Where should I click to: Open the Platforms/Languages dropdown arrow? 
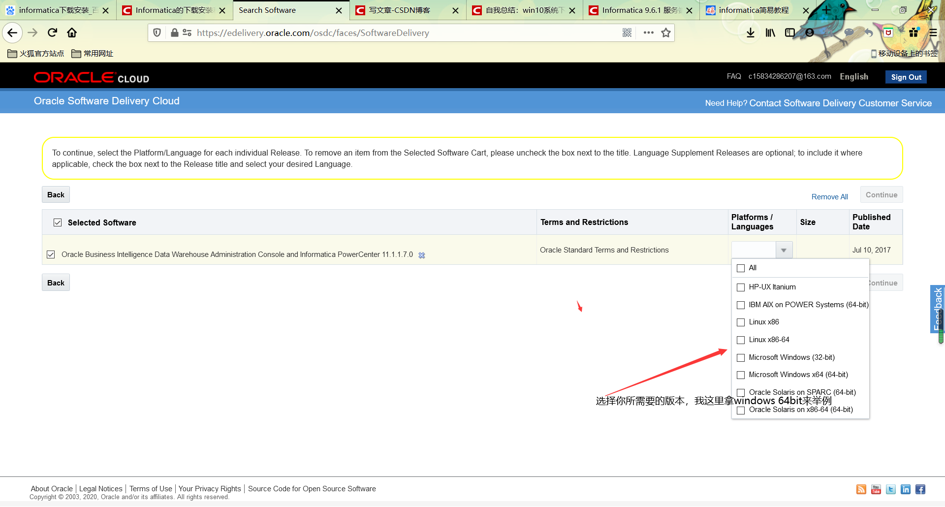(x=784, y=250)
